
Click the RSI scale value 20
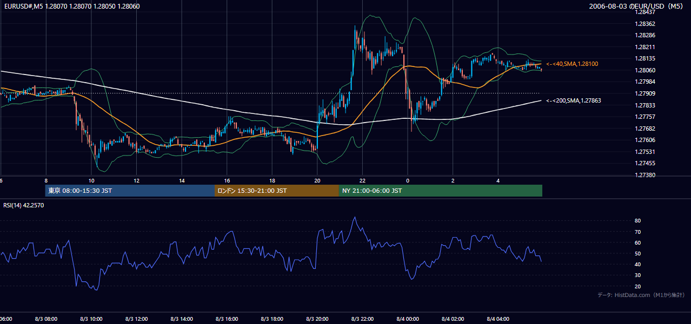(x=637, y=286)
